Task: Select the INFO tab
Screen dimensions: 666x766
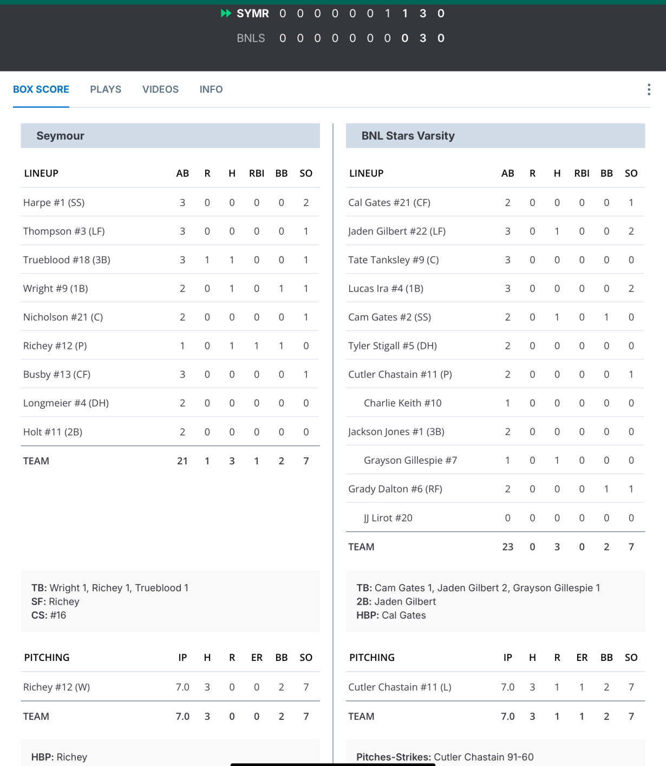Action: (x=211, y=89)
